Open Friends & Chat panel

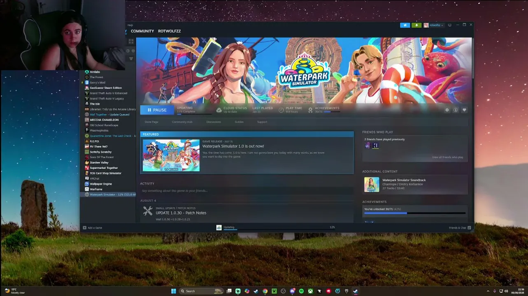pos(460,228)
